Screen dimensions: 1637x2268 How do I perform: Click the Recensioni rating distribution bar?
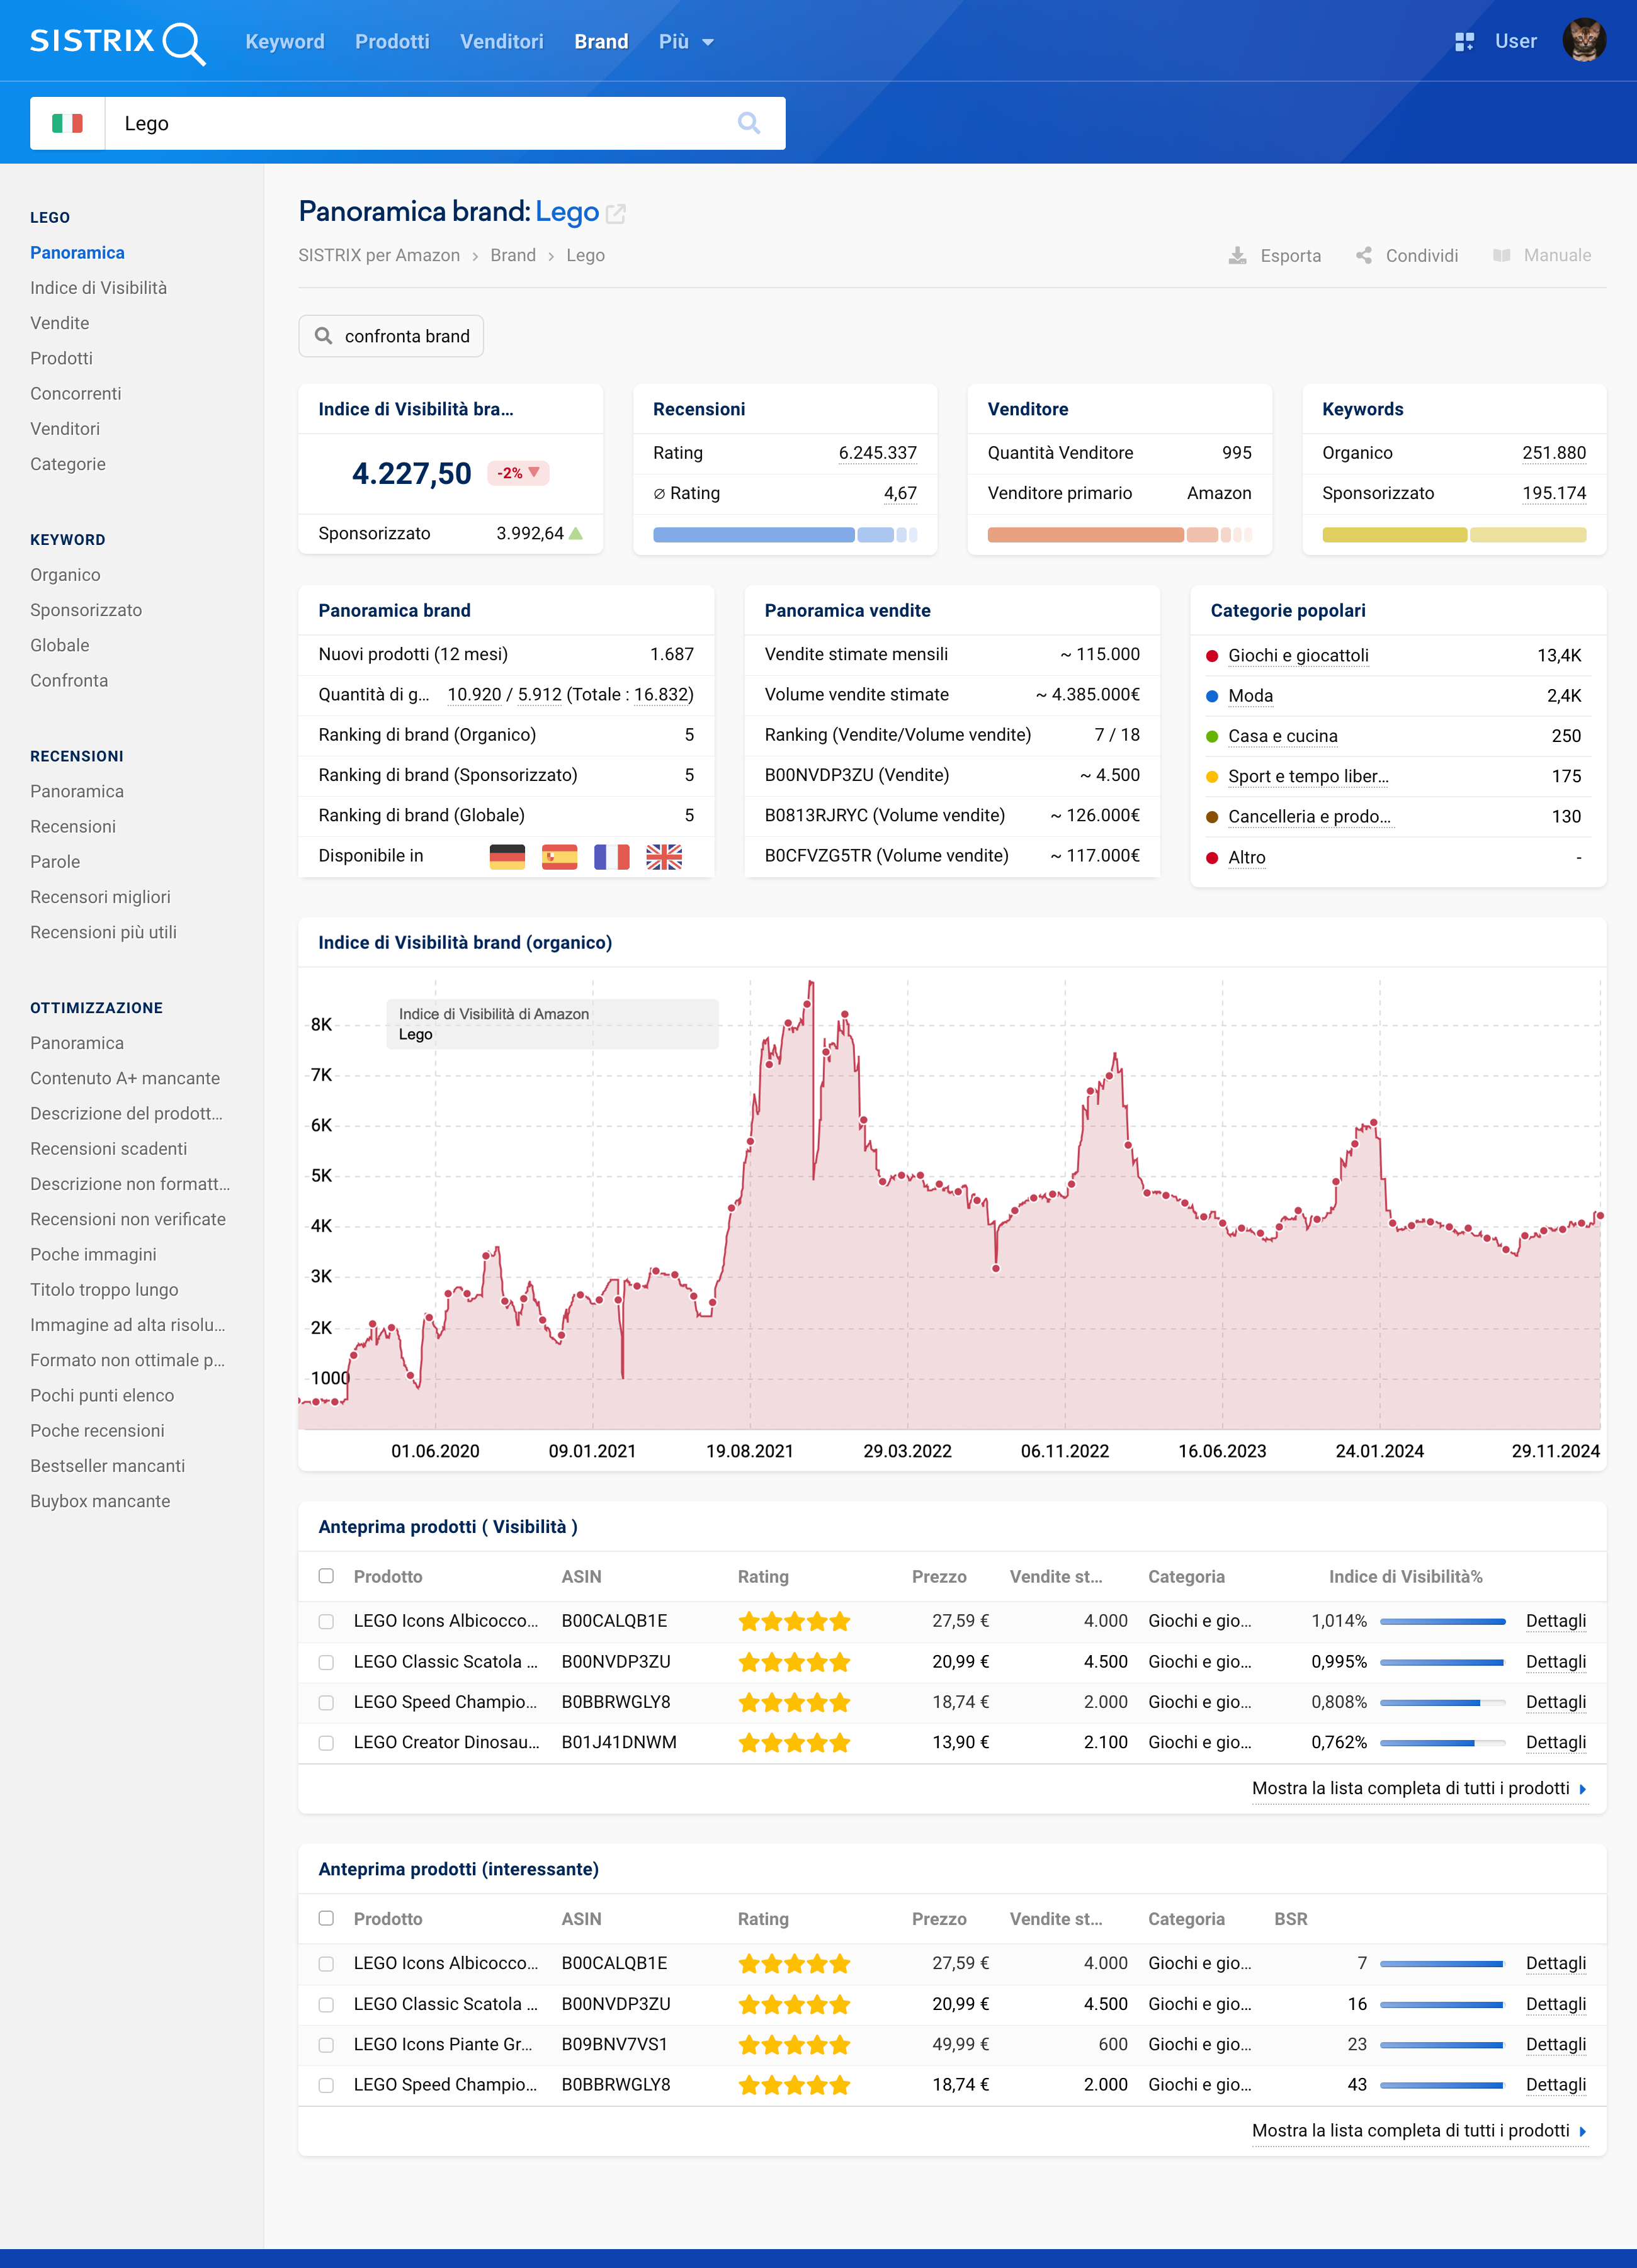click(785, 535)
